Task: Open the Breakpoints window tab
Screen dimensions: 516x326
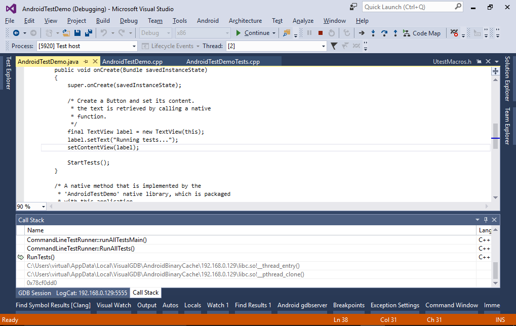Action: 349,305
